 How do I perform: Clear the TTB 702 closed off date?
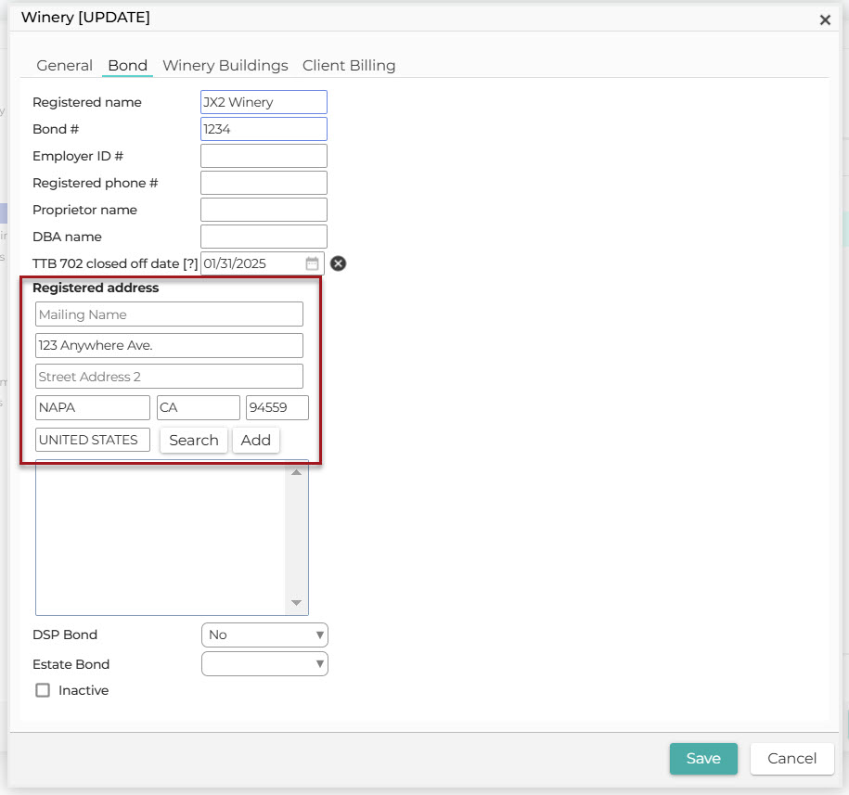339,263
